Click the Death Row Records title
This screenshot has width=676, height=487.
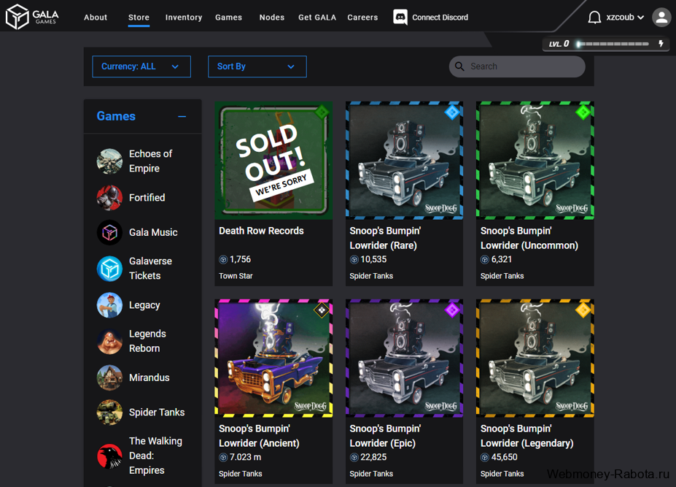[261, 231]
